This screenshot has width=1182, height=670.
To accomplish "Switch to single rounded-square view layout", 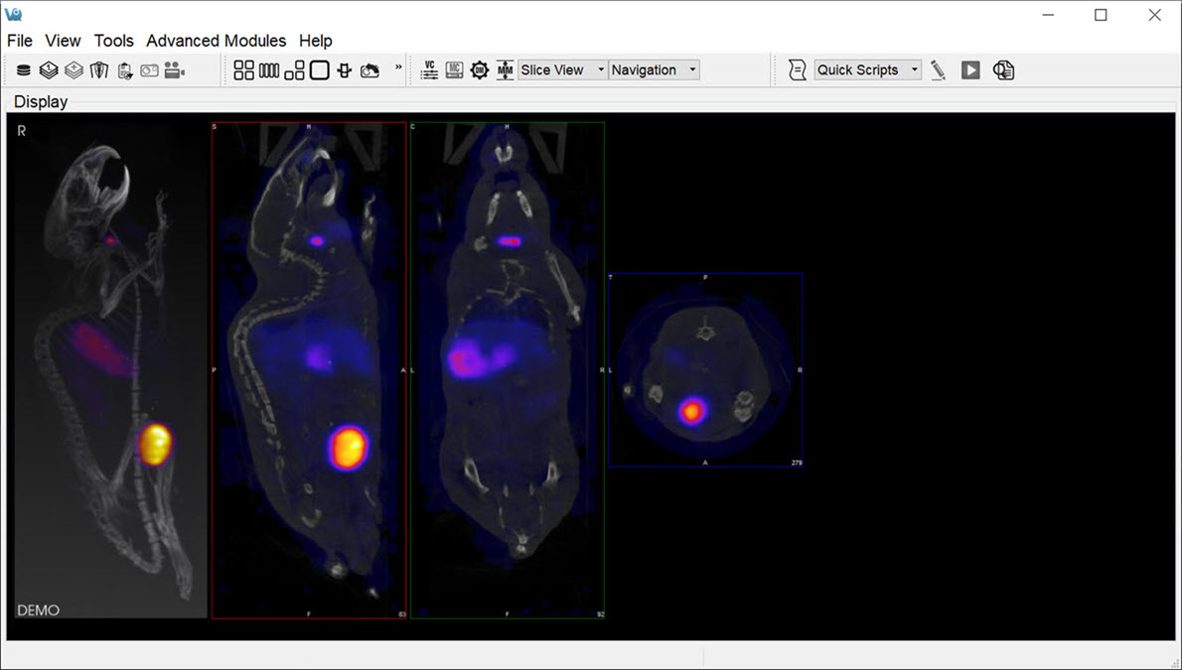I will point(319,70).
